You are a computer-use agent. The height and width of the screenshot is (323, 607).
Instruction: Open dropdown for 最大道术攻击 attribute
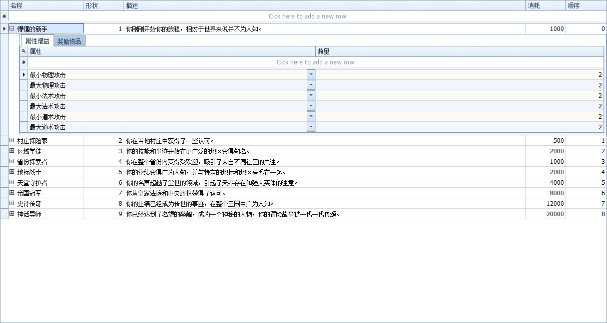[311, 127]
